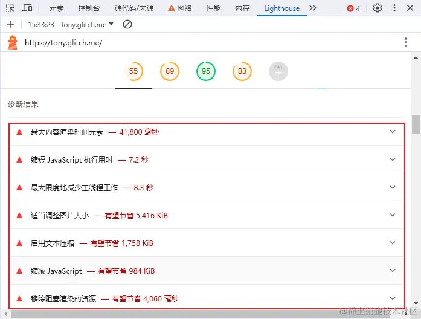The image size is (421, 319).
Task: Click the 诊断结果 section heading
Action: click(x=23, y=104)
